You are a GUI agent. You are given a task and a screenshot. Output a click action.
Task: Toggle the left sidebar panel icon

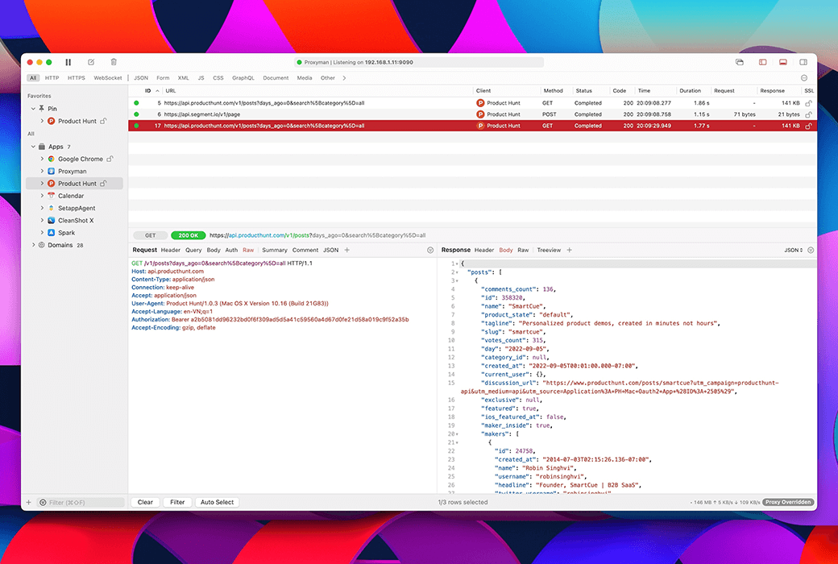coord(762,62)
